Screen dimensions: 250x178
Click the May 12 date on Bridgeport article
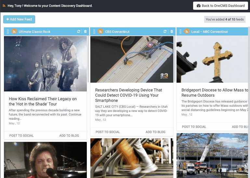[187, 115]
